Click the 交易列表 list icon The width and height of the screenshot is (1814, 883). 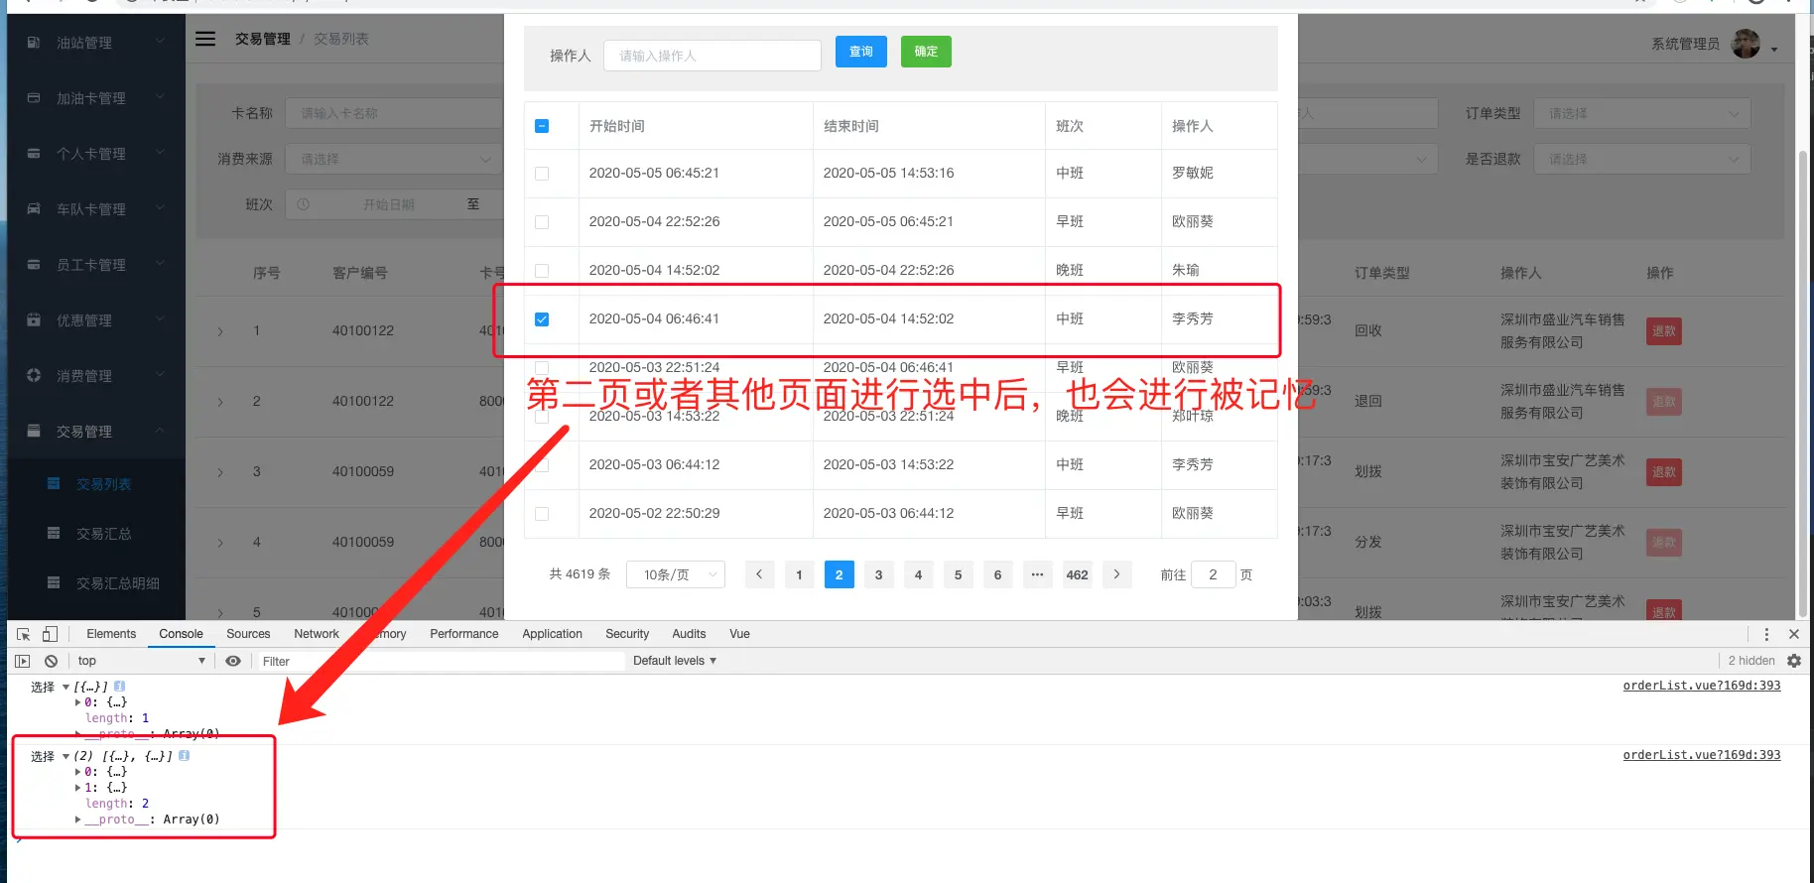click(x=54, y=484)
